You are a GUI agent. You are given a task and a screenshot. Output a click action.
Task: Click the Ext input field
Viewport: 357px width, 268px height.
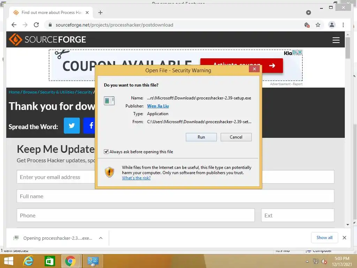point(298,215)
